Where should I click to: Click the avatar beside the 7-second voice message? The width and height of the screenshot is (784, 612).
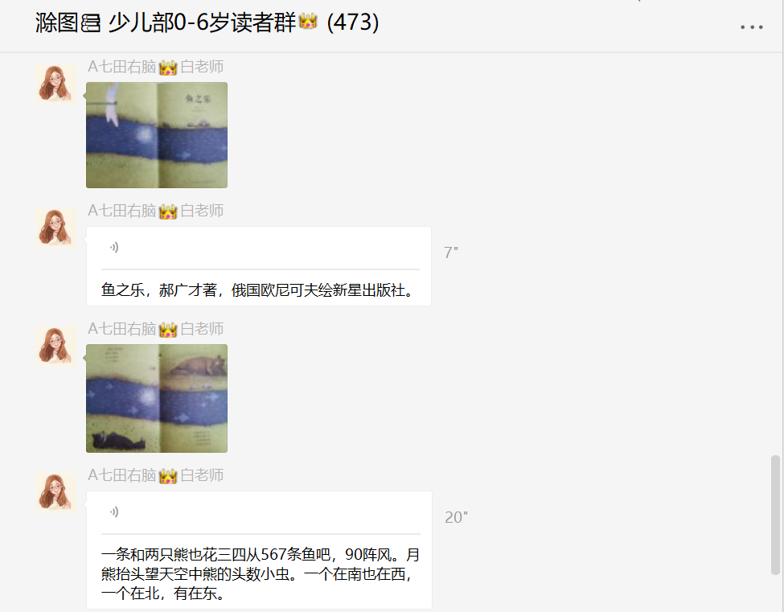click(55, 228)
